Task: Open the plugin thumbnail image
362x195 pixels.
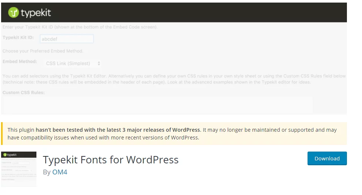Action: pyautogui.click(x=18, y=169)
